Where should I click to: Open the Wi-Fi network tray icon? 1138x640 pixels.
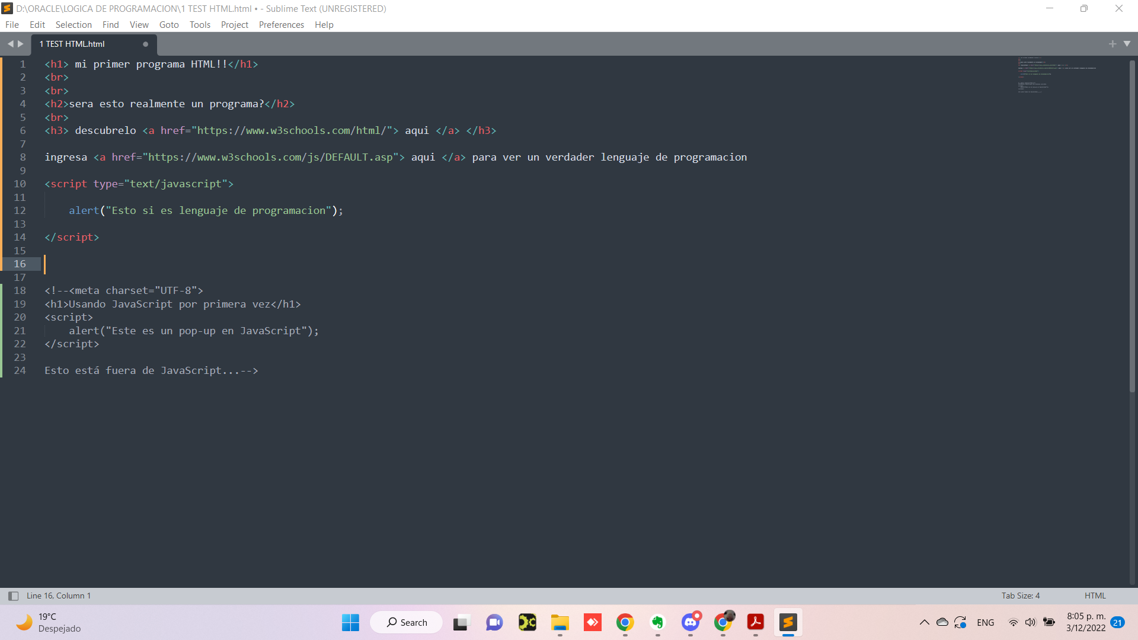[1013, 622]
